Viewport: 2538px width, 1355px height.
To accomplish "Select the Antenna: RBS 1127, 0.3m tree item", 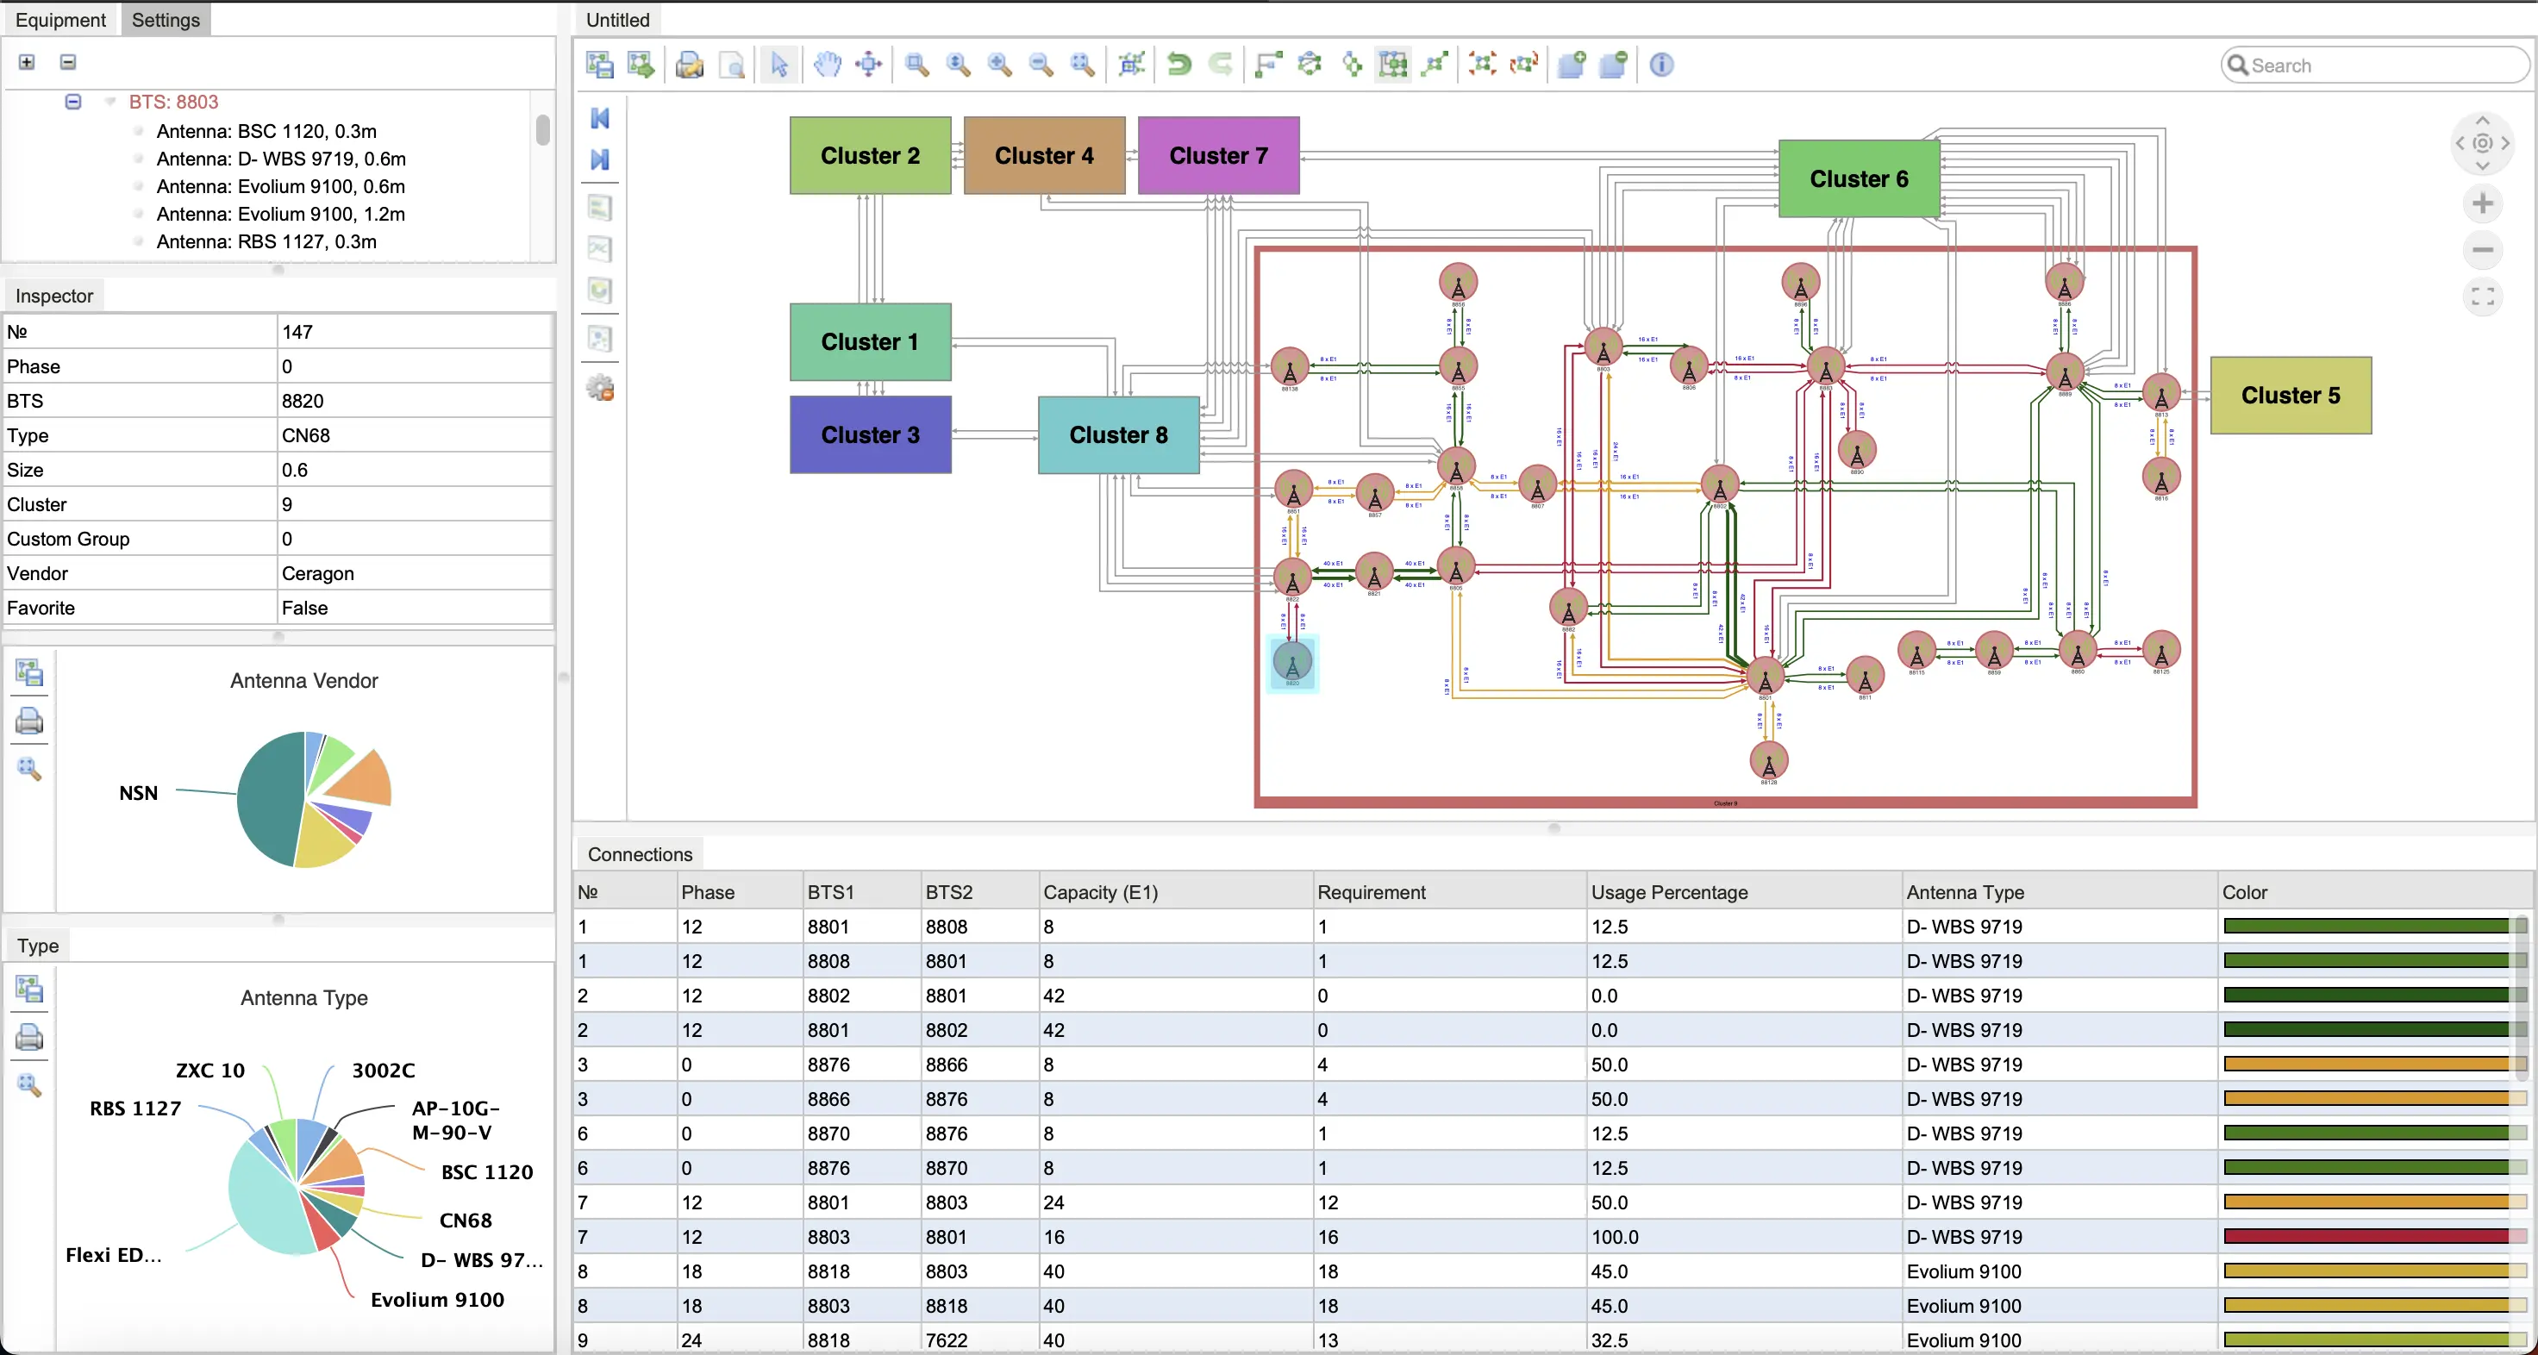I will click(x=267, y=241).
